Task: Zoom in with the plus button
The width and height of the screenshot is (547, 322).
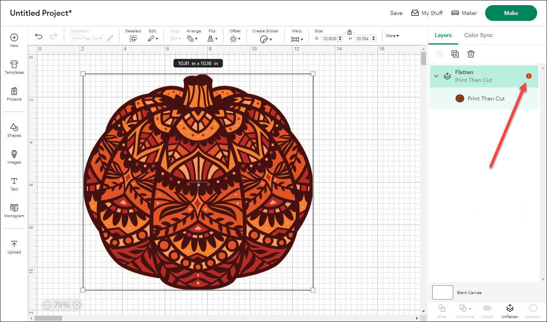Action: pos(77,305)
